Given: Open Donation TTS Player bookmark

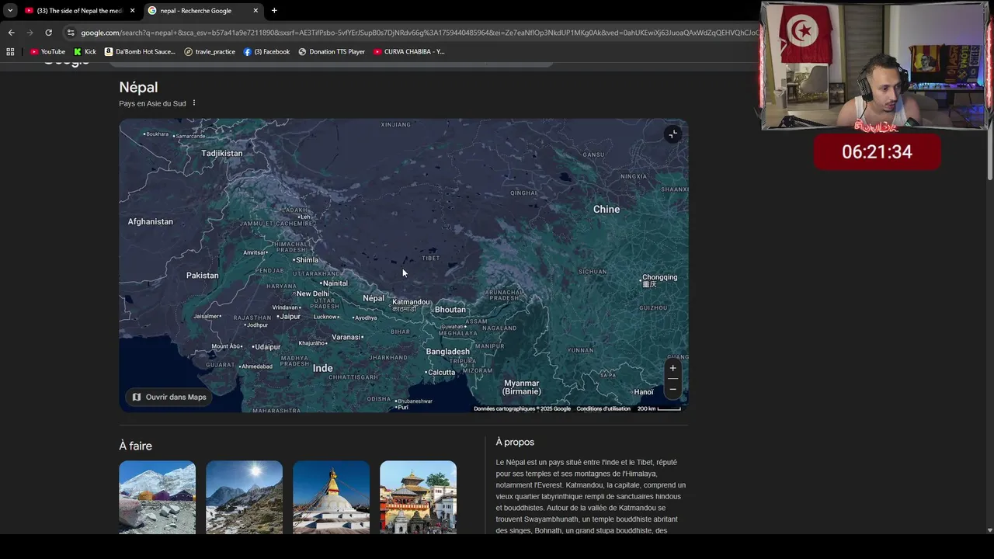Looking at the screenshot, I should [332, 51].
